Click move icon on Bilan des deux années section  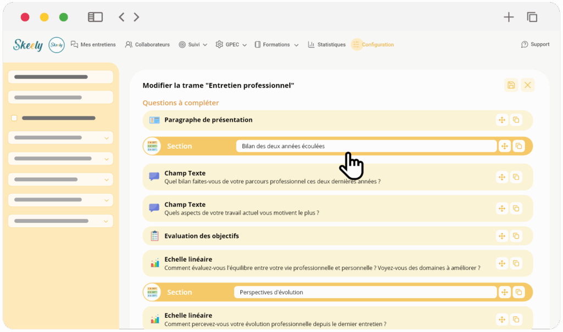(x=505, y=146)
